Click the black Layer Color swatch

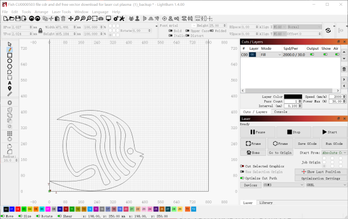[293, 97]
